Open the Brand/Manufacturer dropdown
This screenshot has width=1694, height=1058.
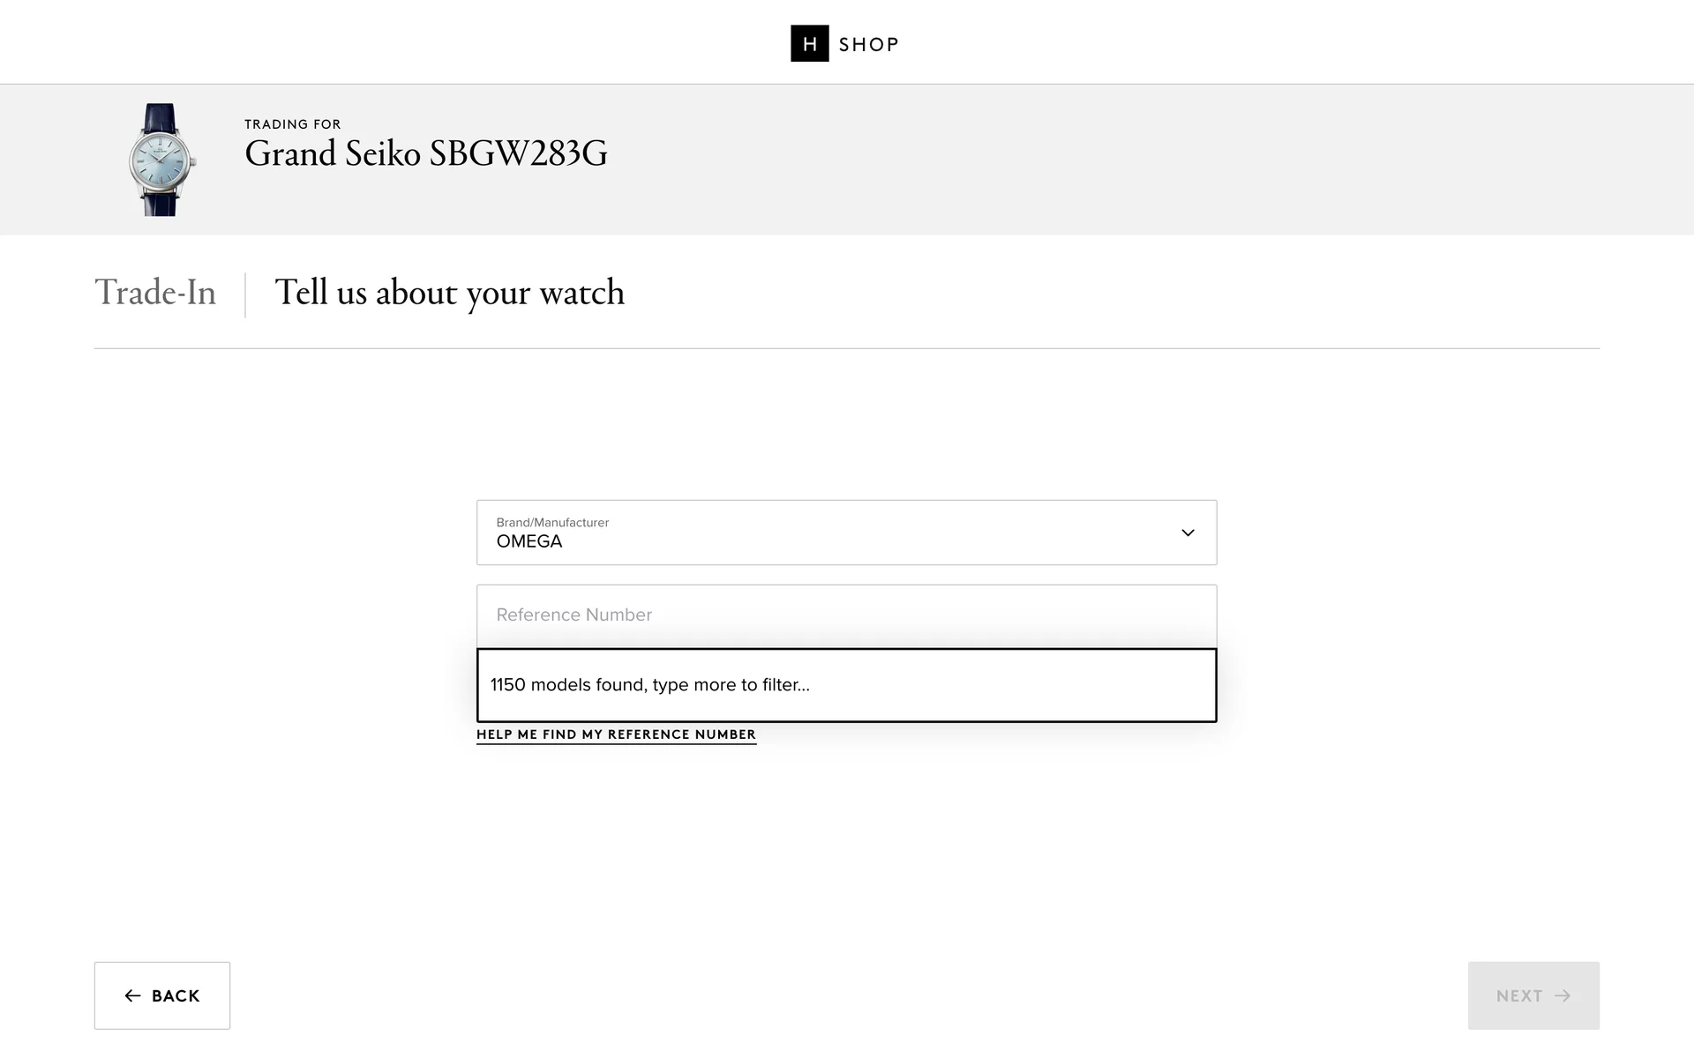pos(845,533)
